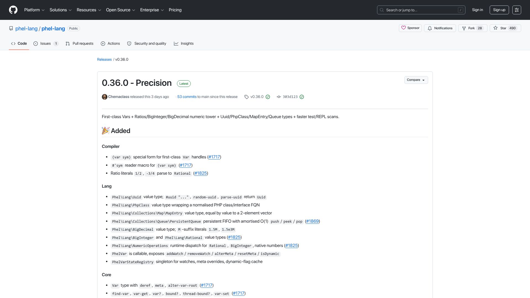Viewport: 530px width, 298px height.
Task: Open issue #1869 link
Action: pyautogui.click(x=312, y=221)
